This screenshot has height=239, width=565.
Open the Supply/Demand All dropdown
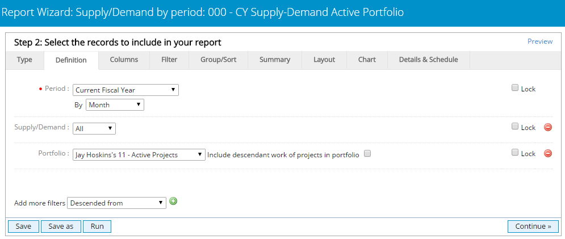tap(94, 128)
